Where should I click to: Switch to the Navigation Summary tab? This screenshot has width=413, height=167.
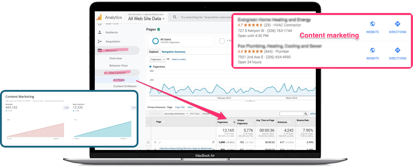173,52
